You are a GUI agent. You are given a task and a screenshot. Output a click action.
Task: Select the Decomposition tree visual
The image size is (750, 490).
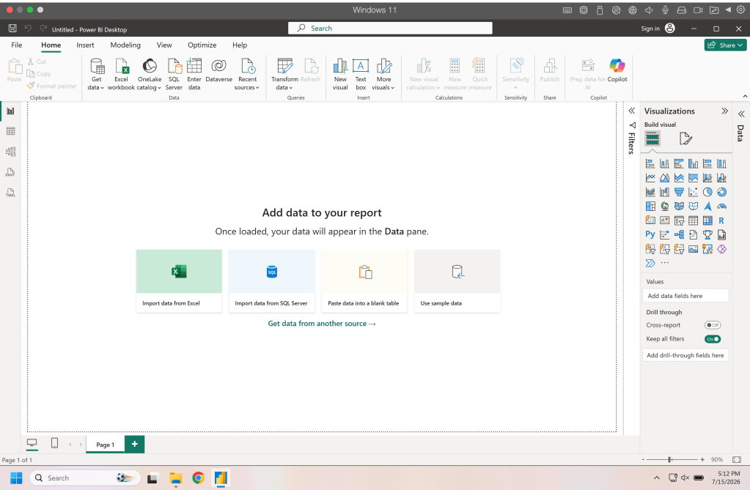point(679,234)
